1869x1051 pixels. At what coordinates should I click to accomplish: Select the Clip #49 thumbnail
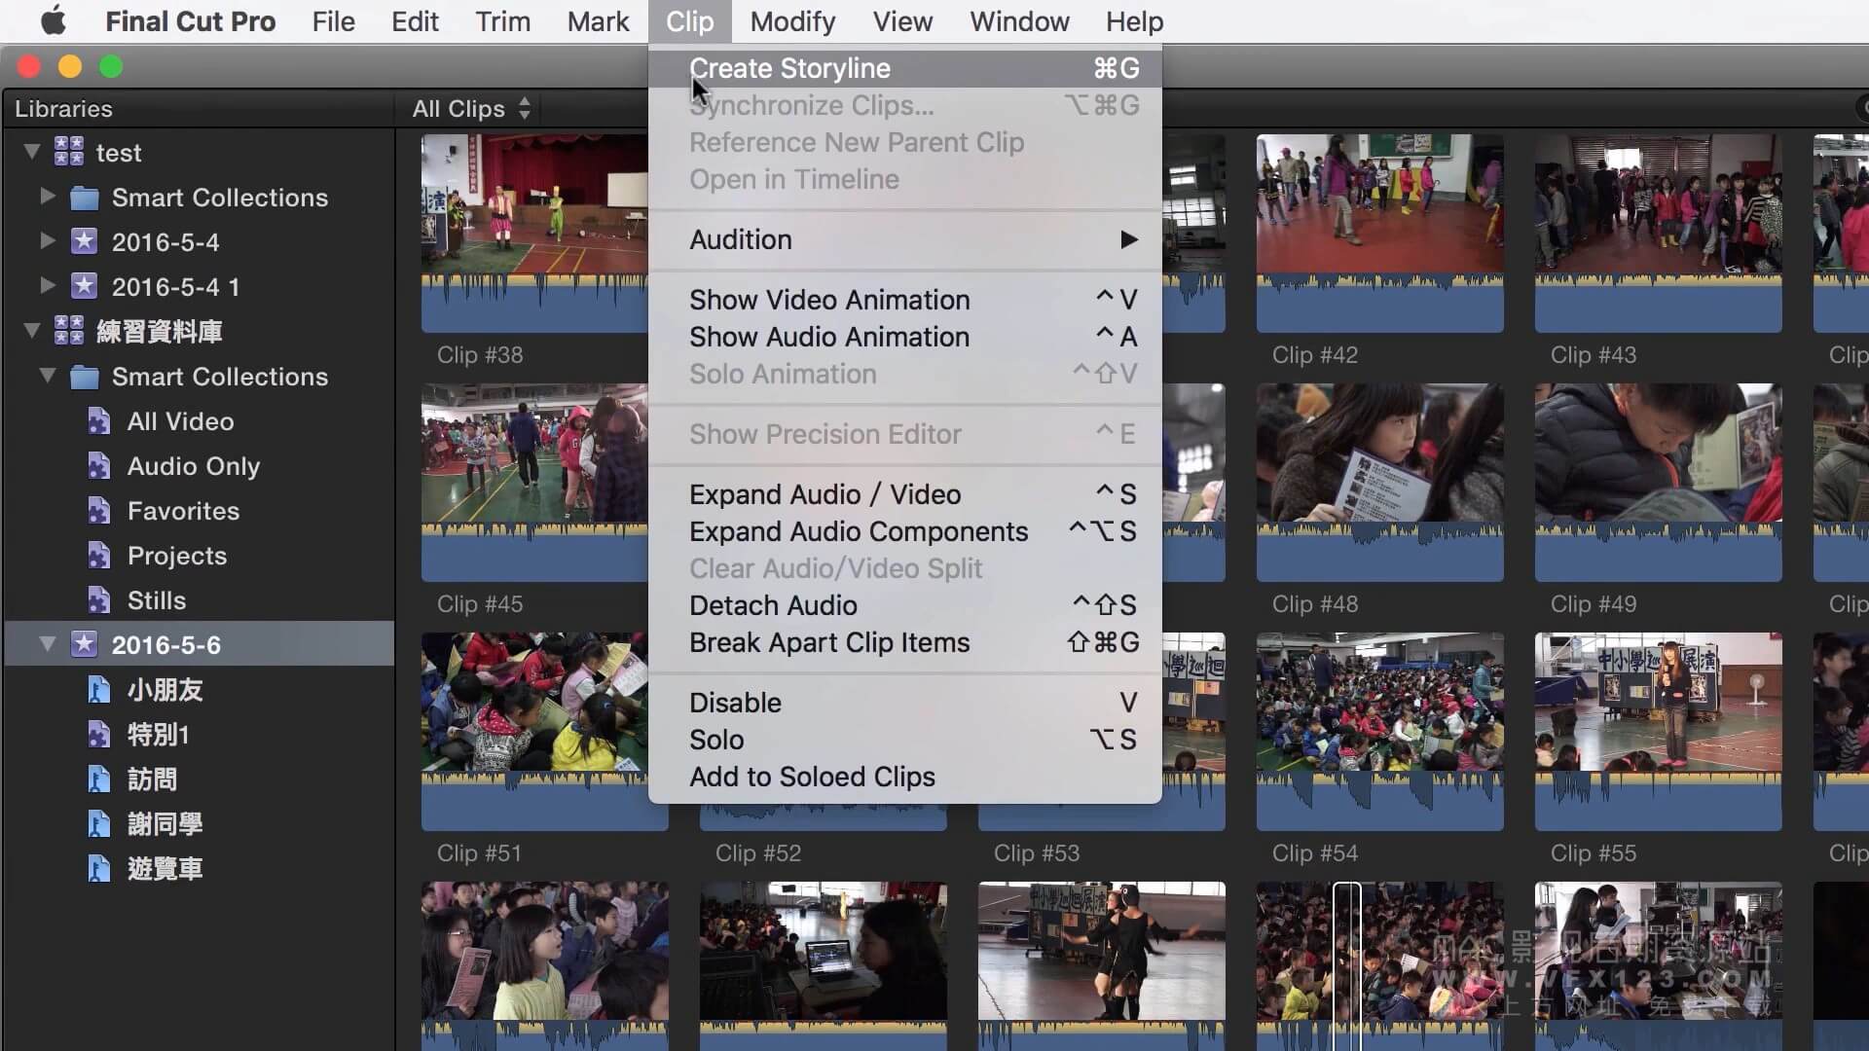pyautogui.click(x=1658, y=483)
